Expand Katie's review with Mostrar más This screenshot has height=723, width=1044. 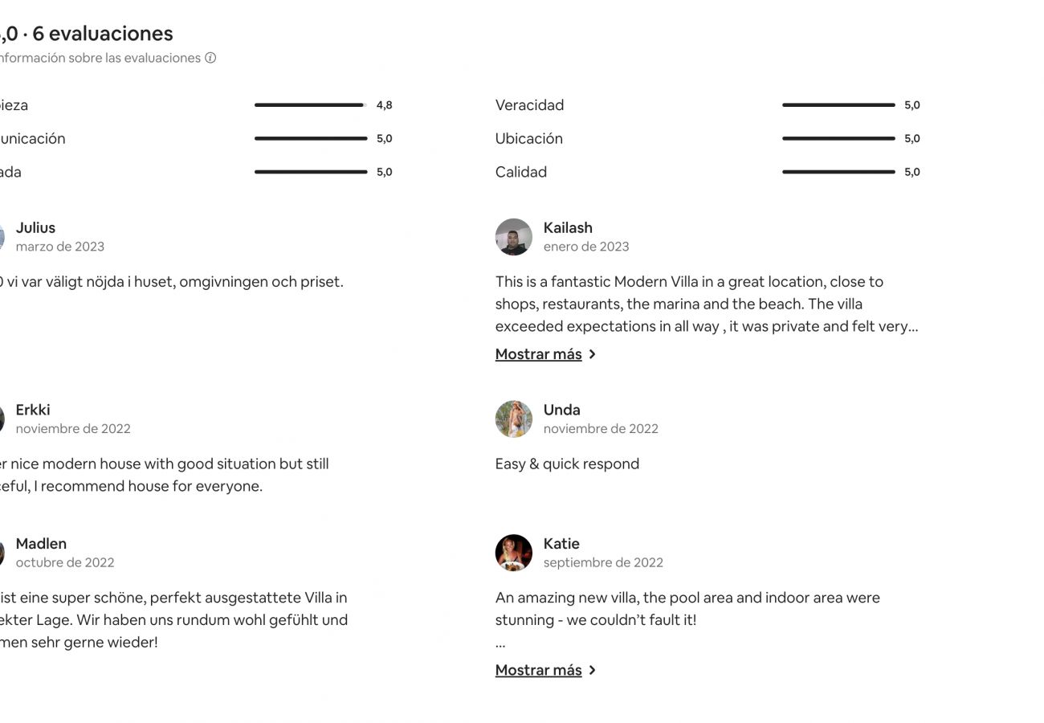pos(538,670)
